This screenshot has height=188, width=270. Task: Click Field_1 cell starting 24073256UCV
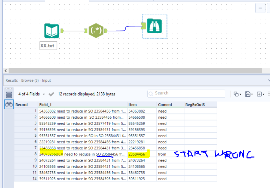pyautogui.click(x=83, y=154)
